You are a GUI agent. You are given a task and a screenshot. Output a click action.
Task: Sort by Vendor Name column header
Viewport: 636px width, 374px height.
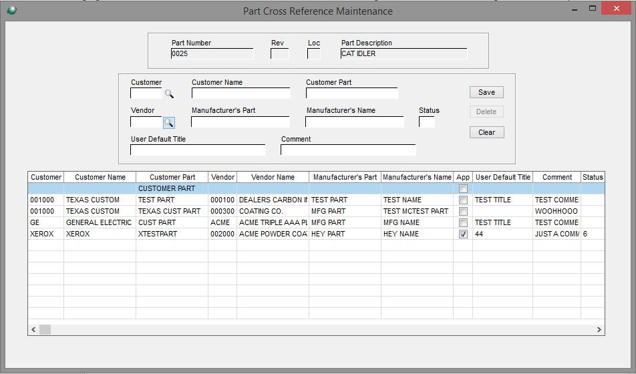pyautogui.click(x=273, y=177)
